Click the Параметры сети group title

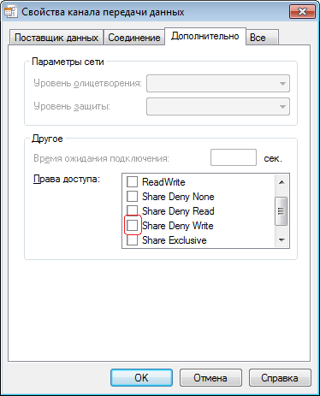pyautogui.click(x=68, y=62)
